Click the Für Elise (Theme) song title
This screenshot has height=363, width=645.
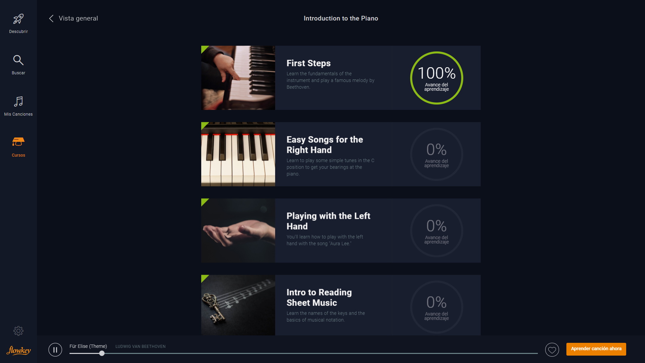[x=88, y=346]
